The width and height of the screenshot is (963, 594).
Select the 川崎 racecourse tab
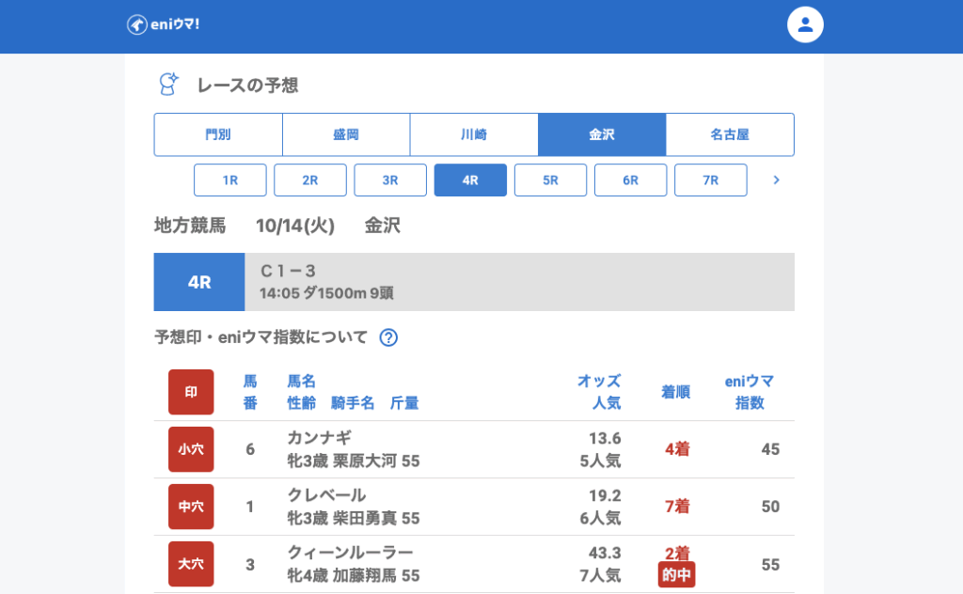click(x=474, y=134)
